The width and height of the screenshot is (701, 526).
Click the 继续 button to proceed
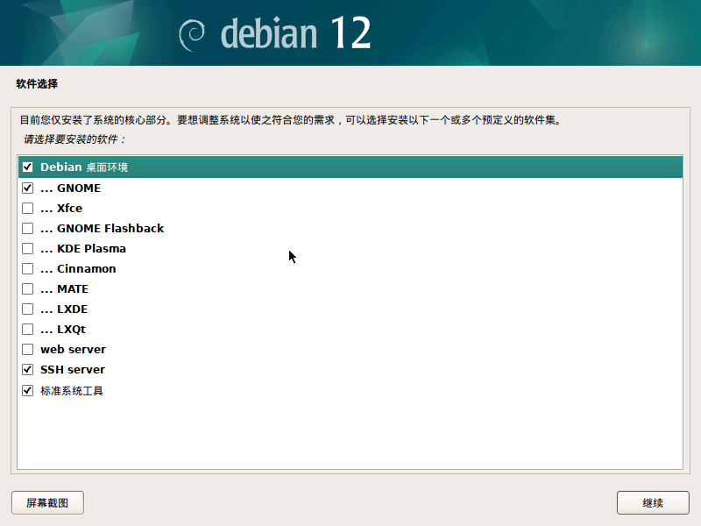(653, 502)
